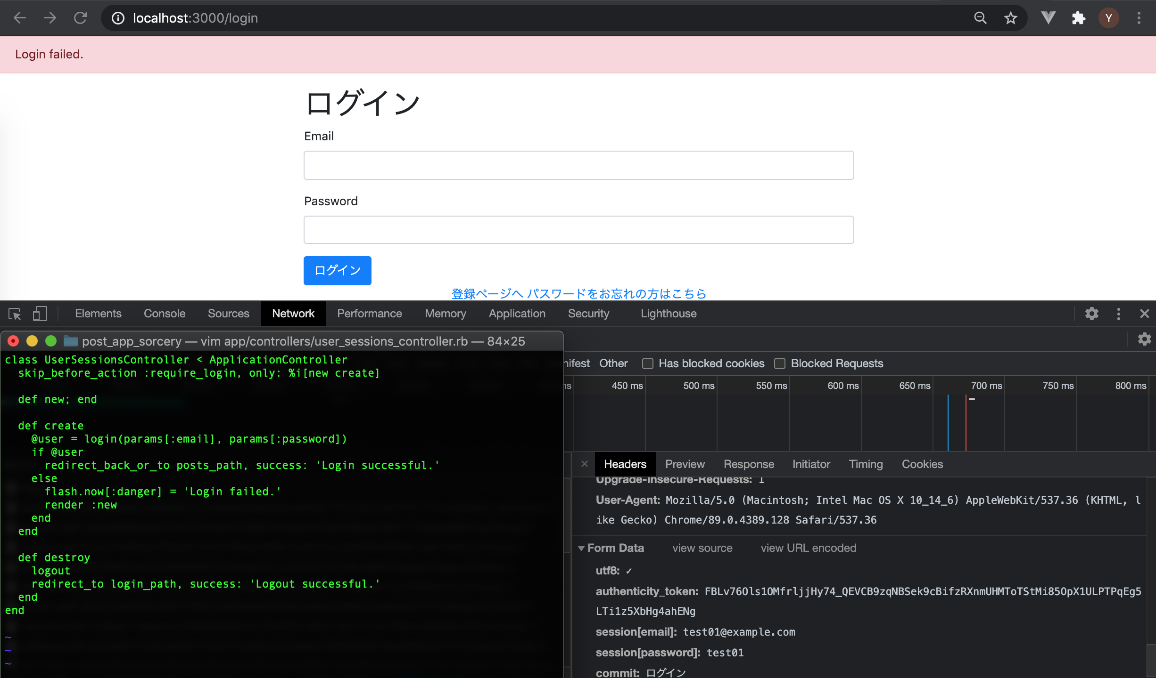Click the session[password] value test01
Screen dimensions: 1156x678
725,653
